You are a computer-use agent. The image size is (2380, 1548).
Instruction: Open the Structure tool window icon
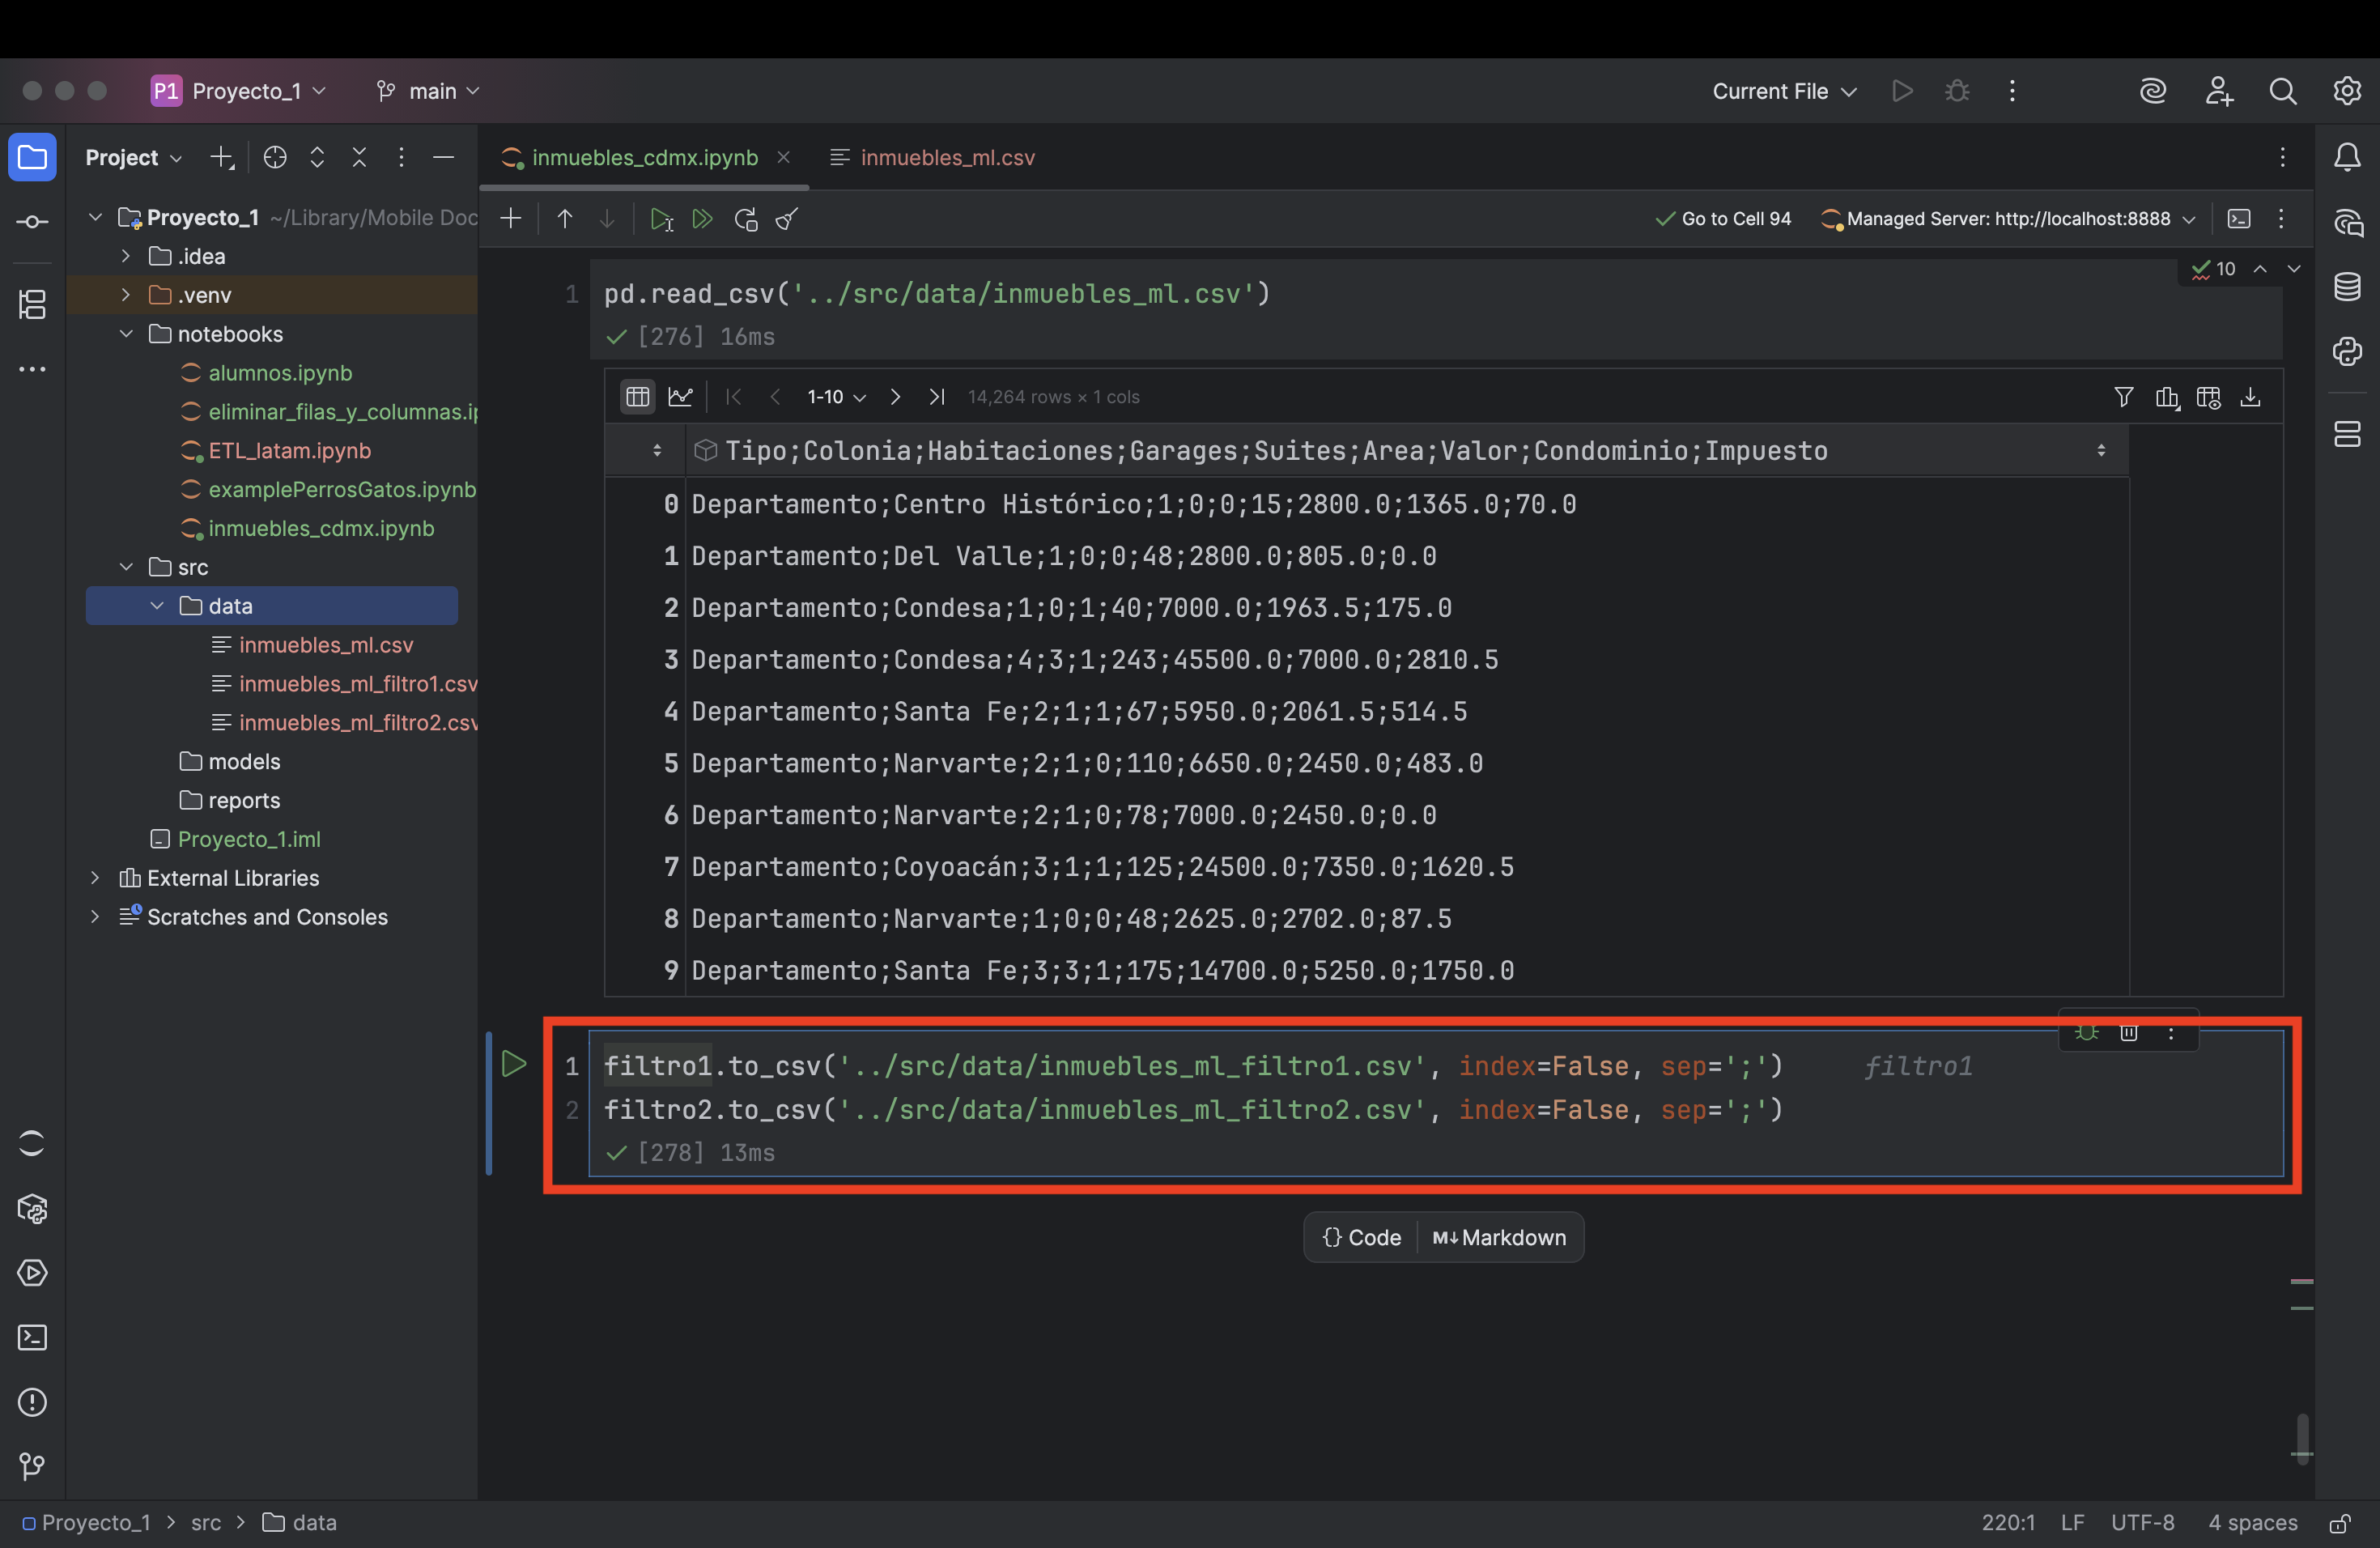click(32, 304)
